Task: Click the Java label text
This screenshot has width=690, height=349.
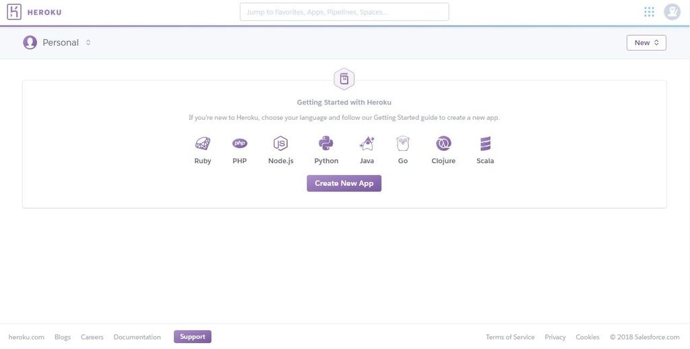Action: [x=367, y=161]
